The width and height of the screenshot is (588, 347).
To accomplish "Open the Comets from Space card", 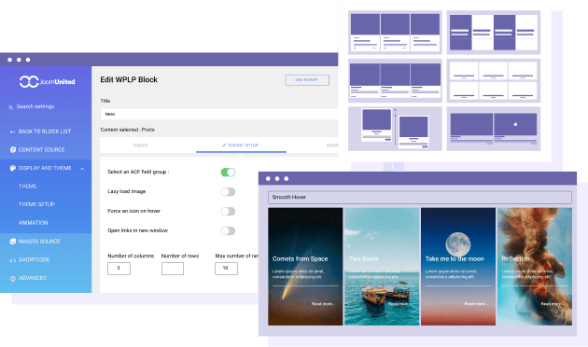I will (305, 267).
